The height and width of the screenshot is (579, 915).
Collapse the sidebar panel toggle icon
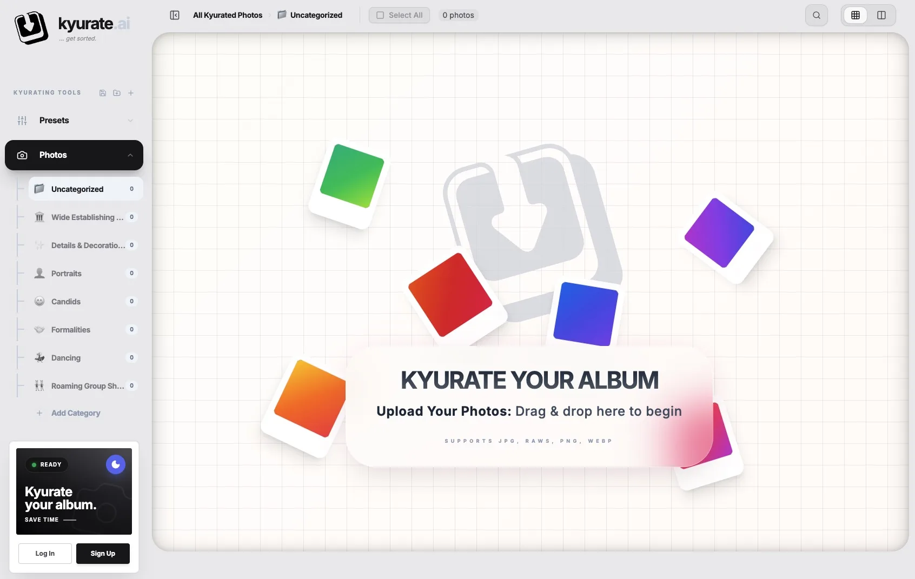pyautogui.click(x=175, y=15)
